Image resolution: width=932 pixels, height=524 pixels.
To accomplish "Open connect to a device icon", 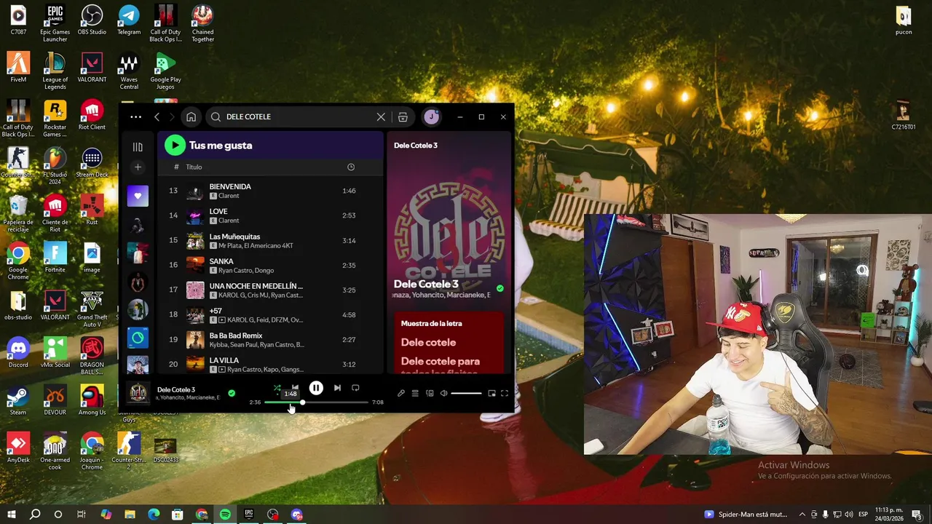I will [x=430, y=393].
